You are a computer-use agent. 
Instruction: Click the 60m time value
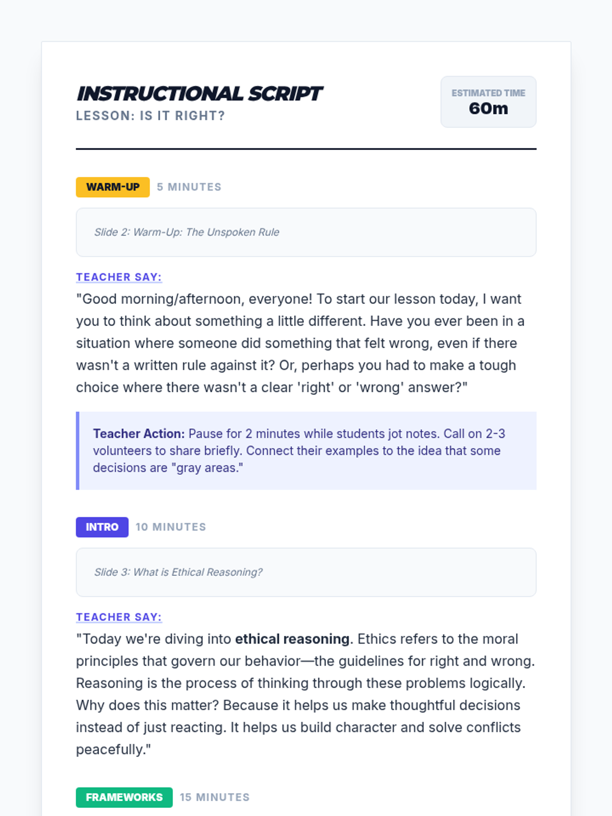(489, 109)
